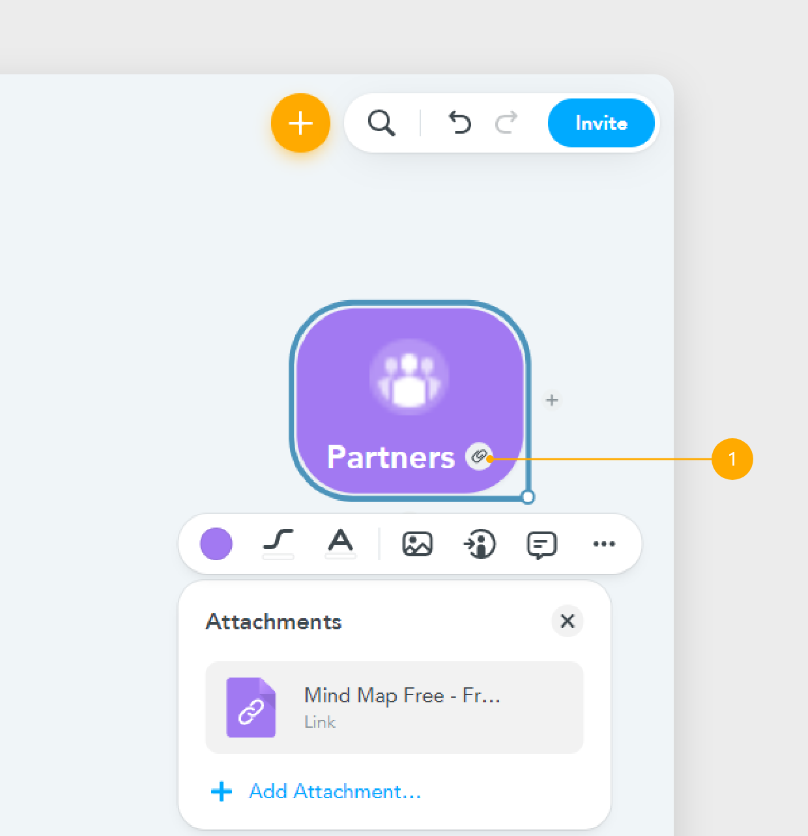
Task: Redo the last mind map change
Action: 506,123
